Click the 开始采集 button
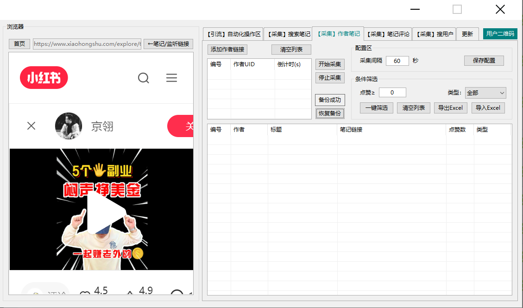523x308 pixels. [x=330, y=64]
